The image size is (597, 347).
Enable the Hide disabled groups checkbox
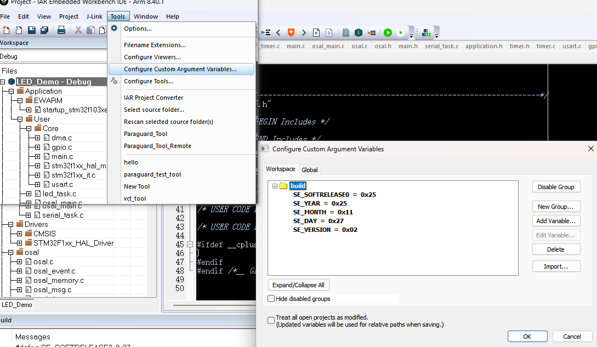271,299
